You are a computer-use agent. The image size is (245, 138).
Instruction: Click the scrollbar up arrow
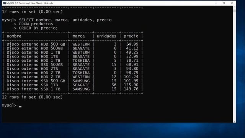pos(234,7)
